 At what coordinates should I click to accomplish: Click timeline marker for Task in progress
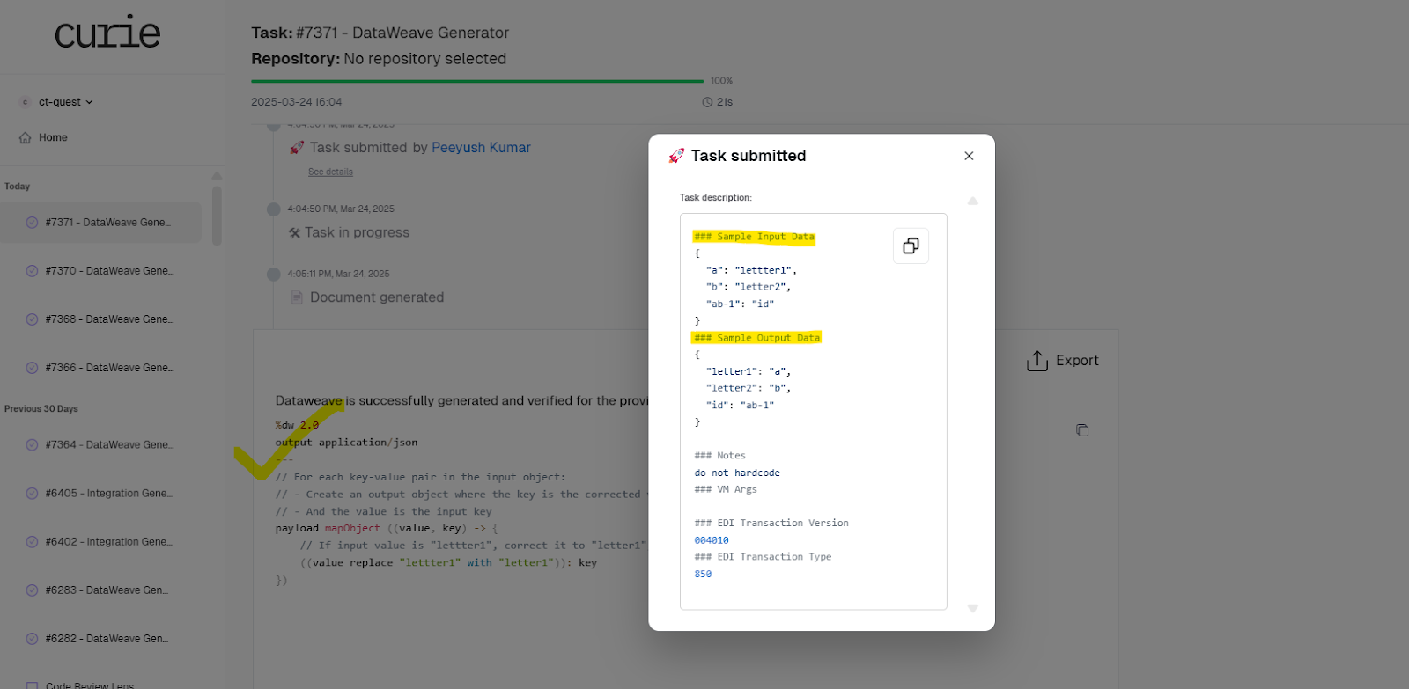[273, 209]
